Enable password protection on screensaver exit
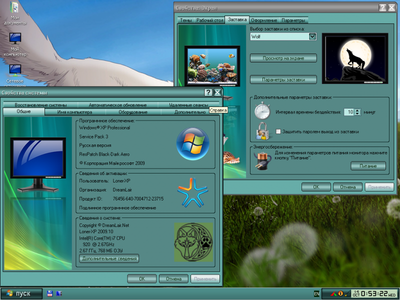The height and width of the screenshot is (300, 400). tap(278, 131)
